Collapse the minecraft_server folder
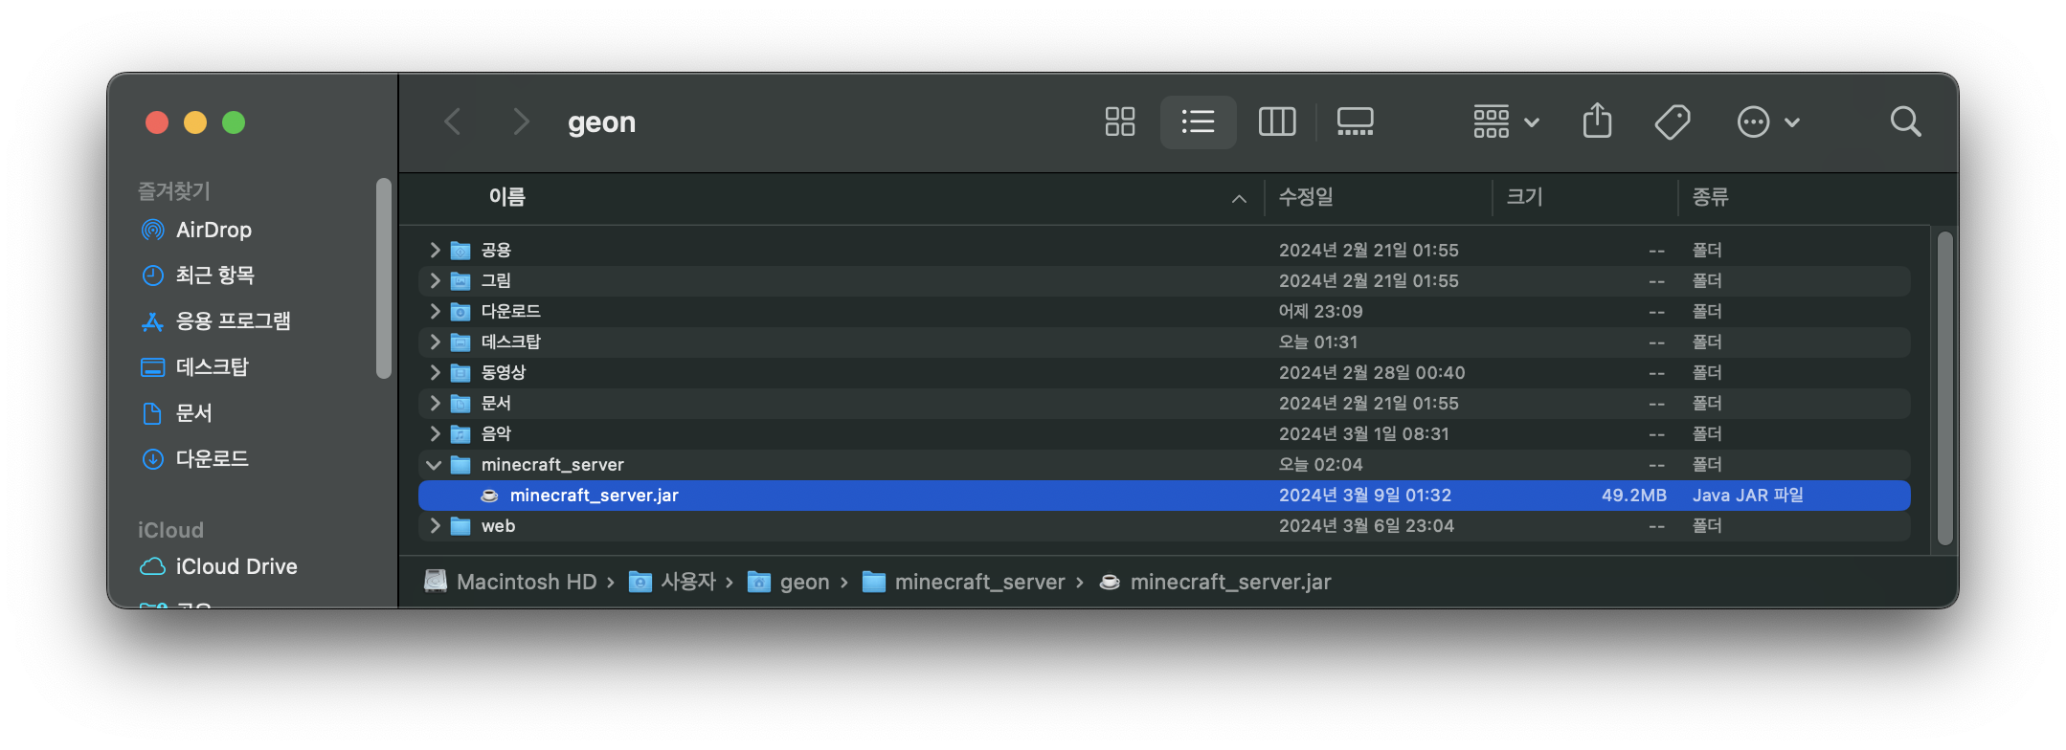 pos(434,465)
